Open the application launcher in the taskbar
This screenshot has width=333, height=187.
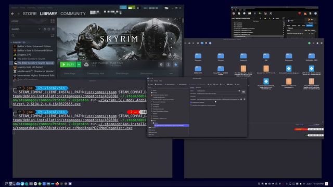coord(6,183)
